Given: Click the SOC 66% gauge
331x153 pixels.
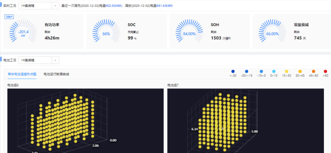Looking at the screenshot, I should pos(106,31).
